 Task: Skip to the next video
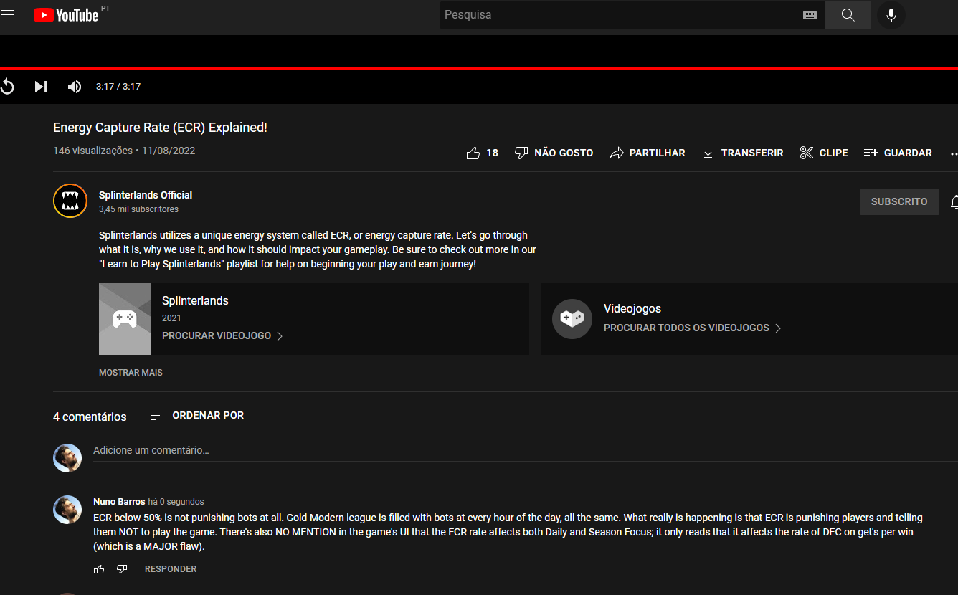coord(41,87)
